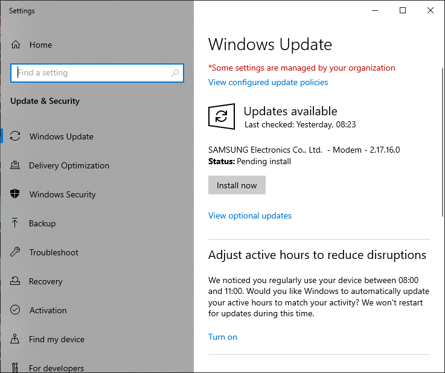The height and width of the screenshot is (373, 445).
Task: Open the Troubleshoot settings page
Action: (x=54, y=252)
